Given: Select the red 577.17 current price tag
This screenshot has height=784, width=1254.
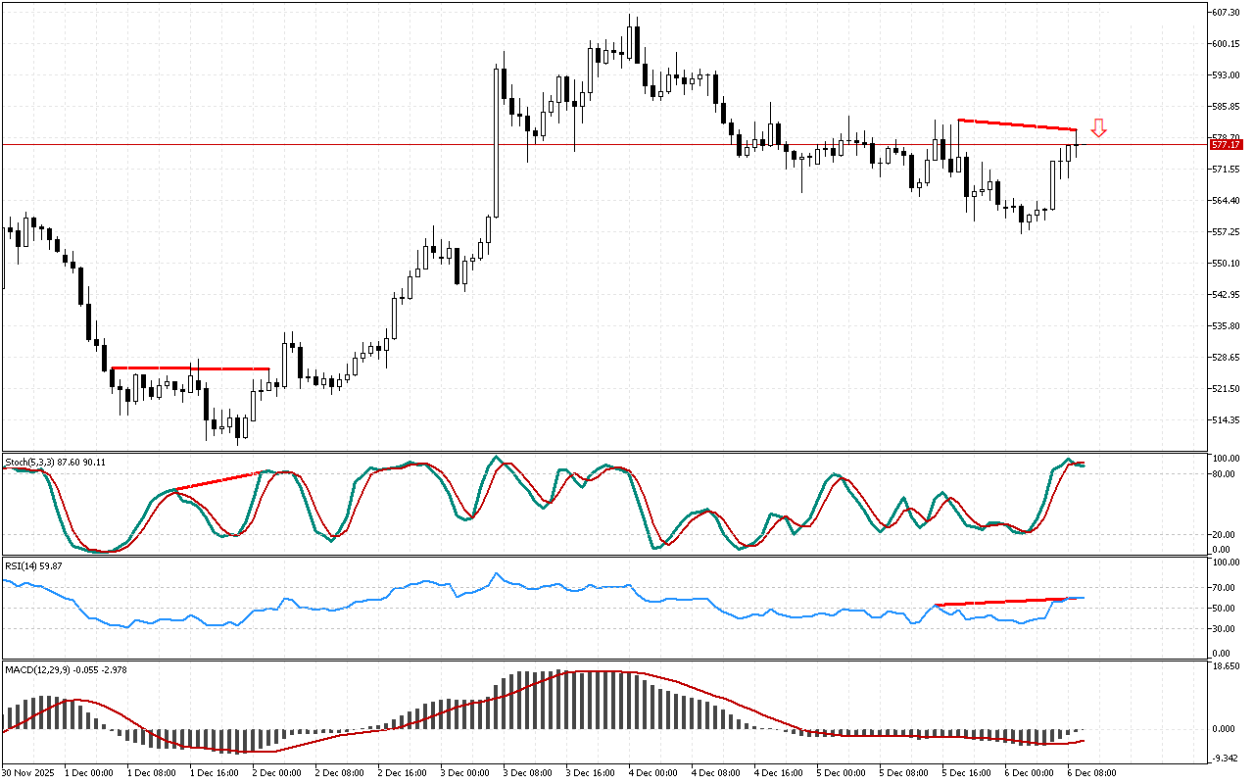Looking at the screenshot, I should tap(1227, 145).
